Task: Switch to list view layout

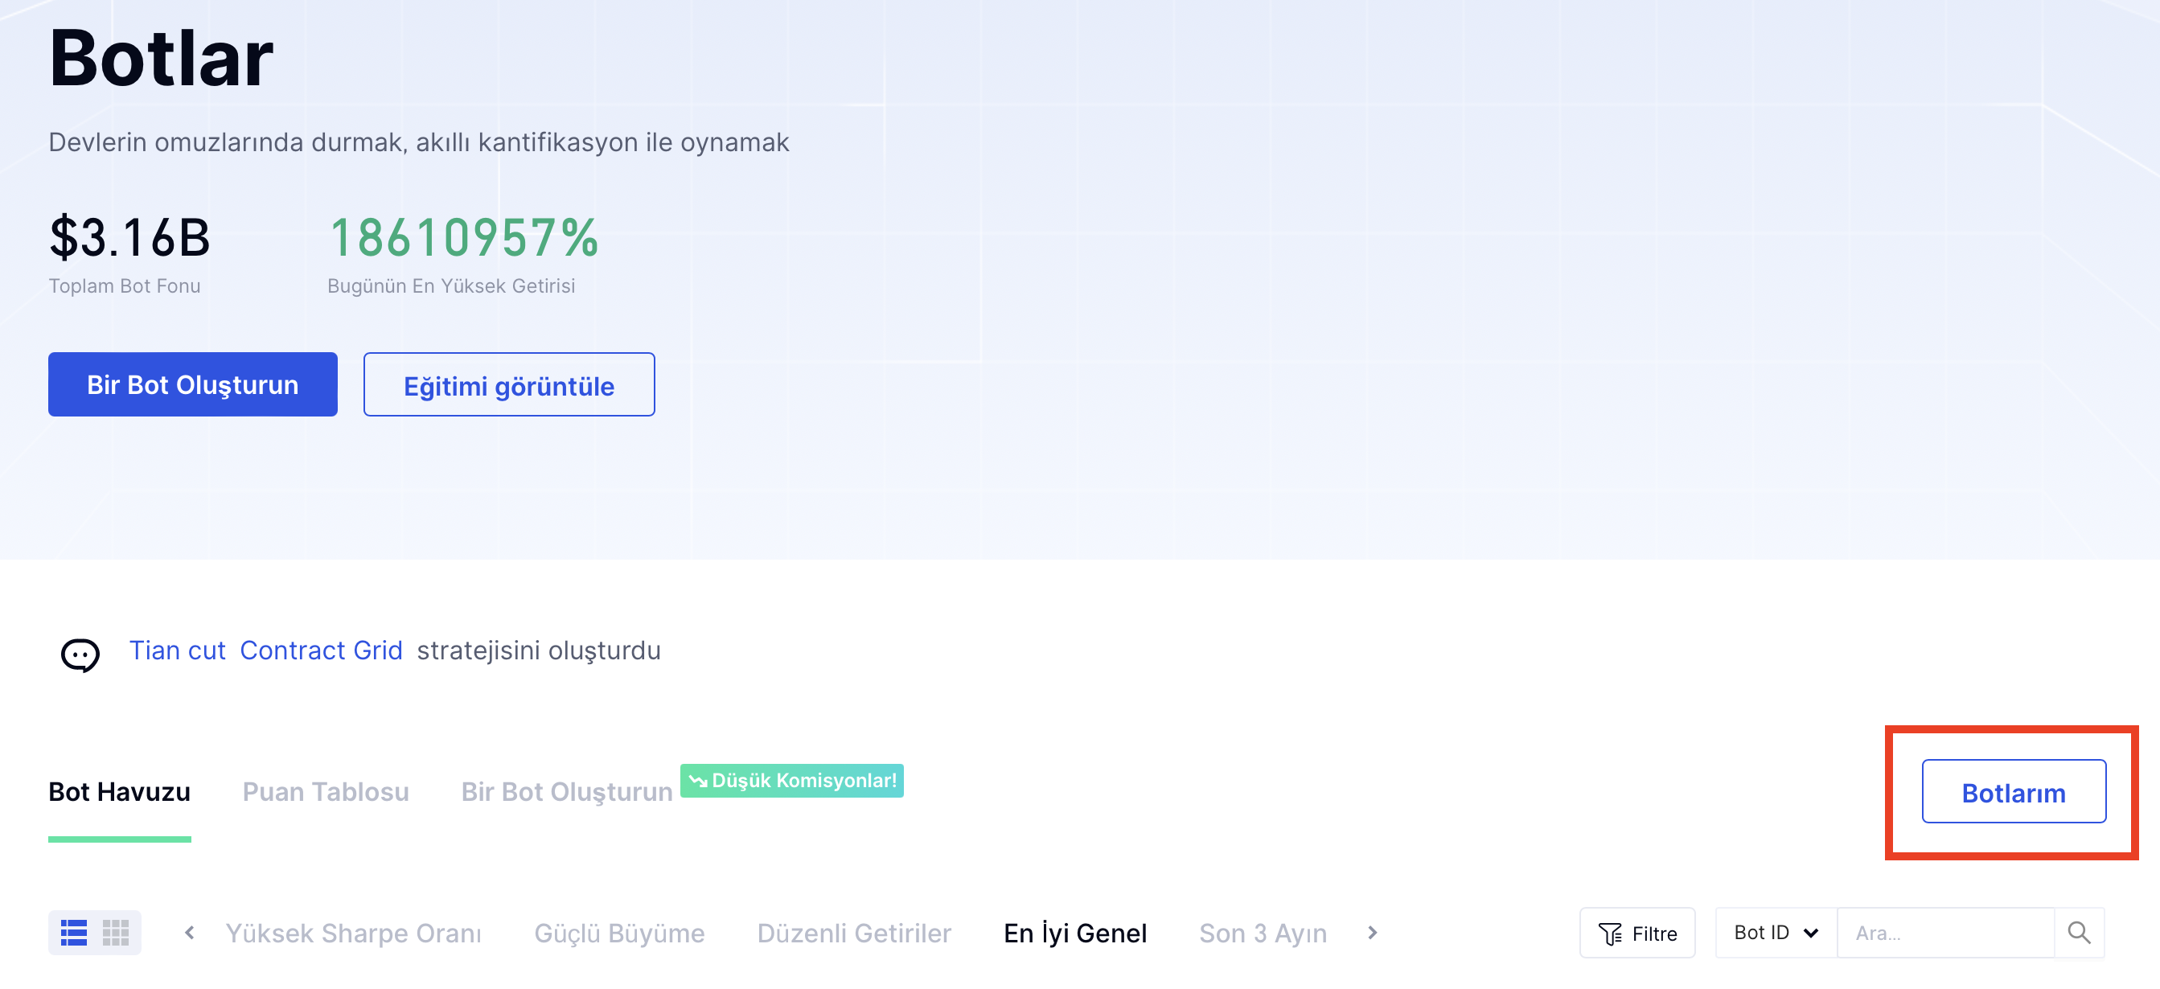Action: (x=74, y=932)
